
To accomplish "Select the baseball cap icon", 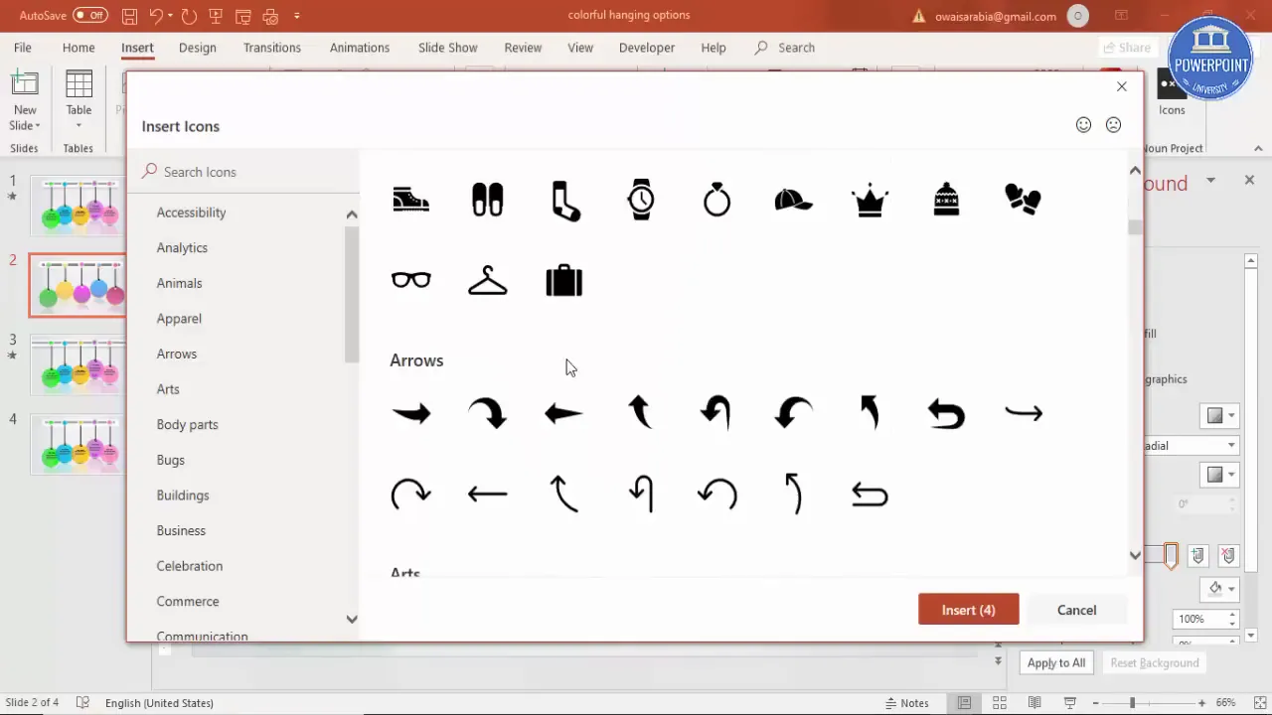I will pos(793,200).
